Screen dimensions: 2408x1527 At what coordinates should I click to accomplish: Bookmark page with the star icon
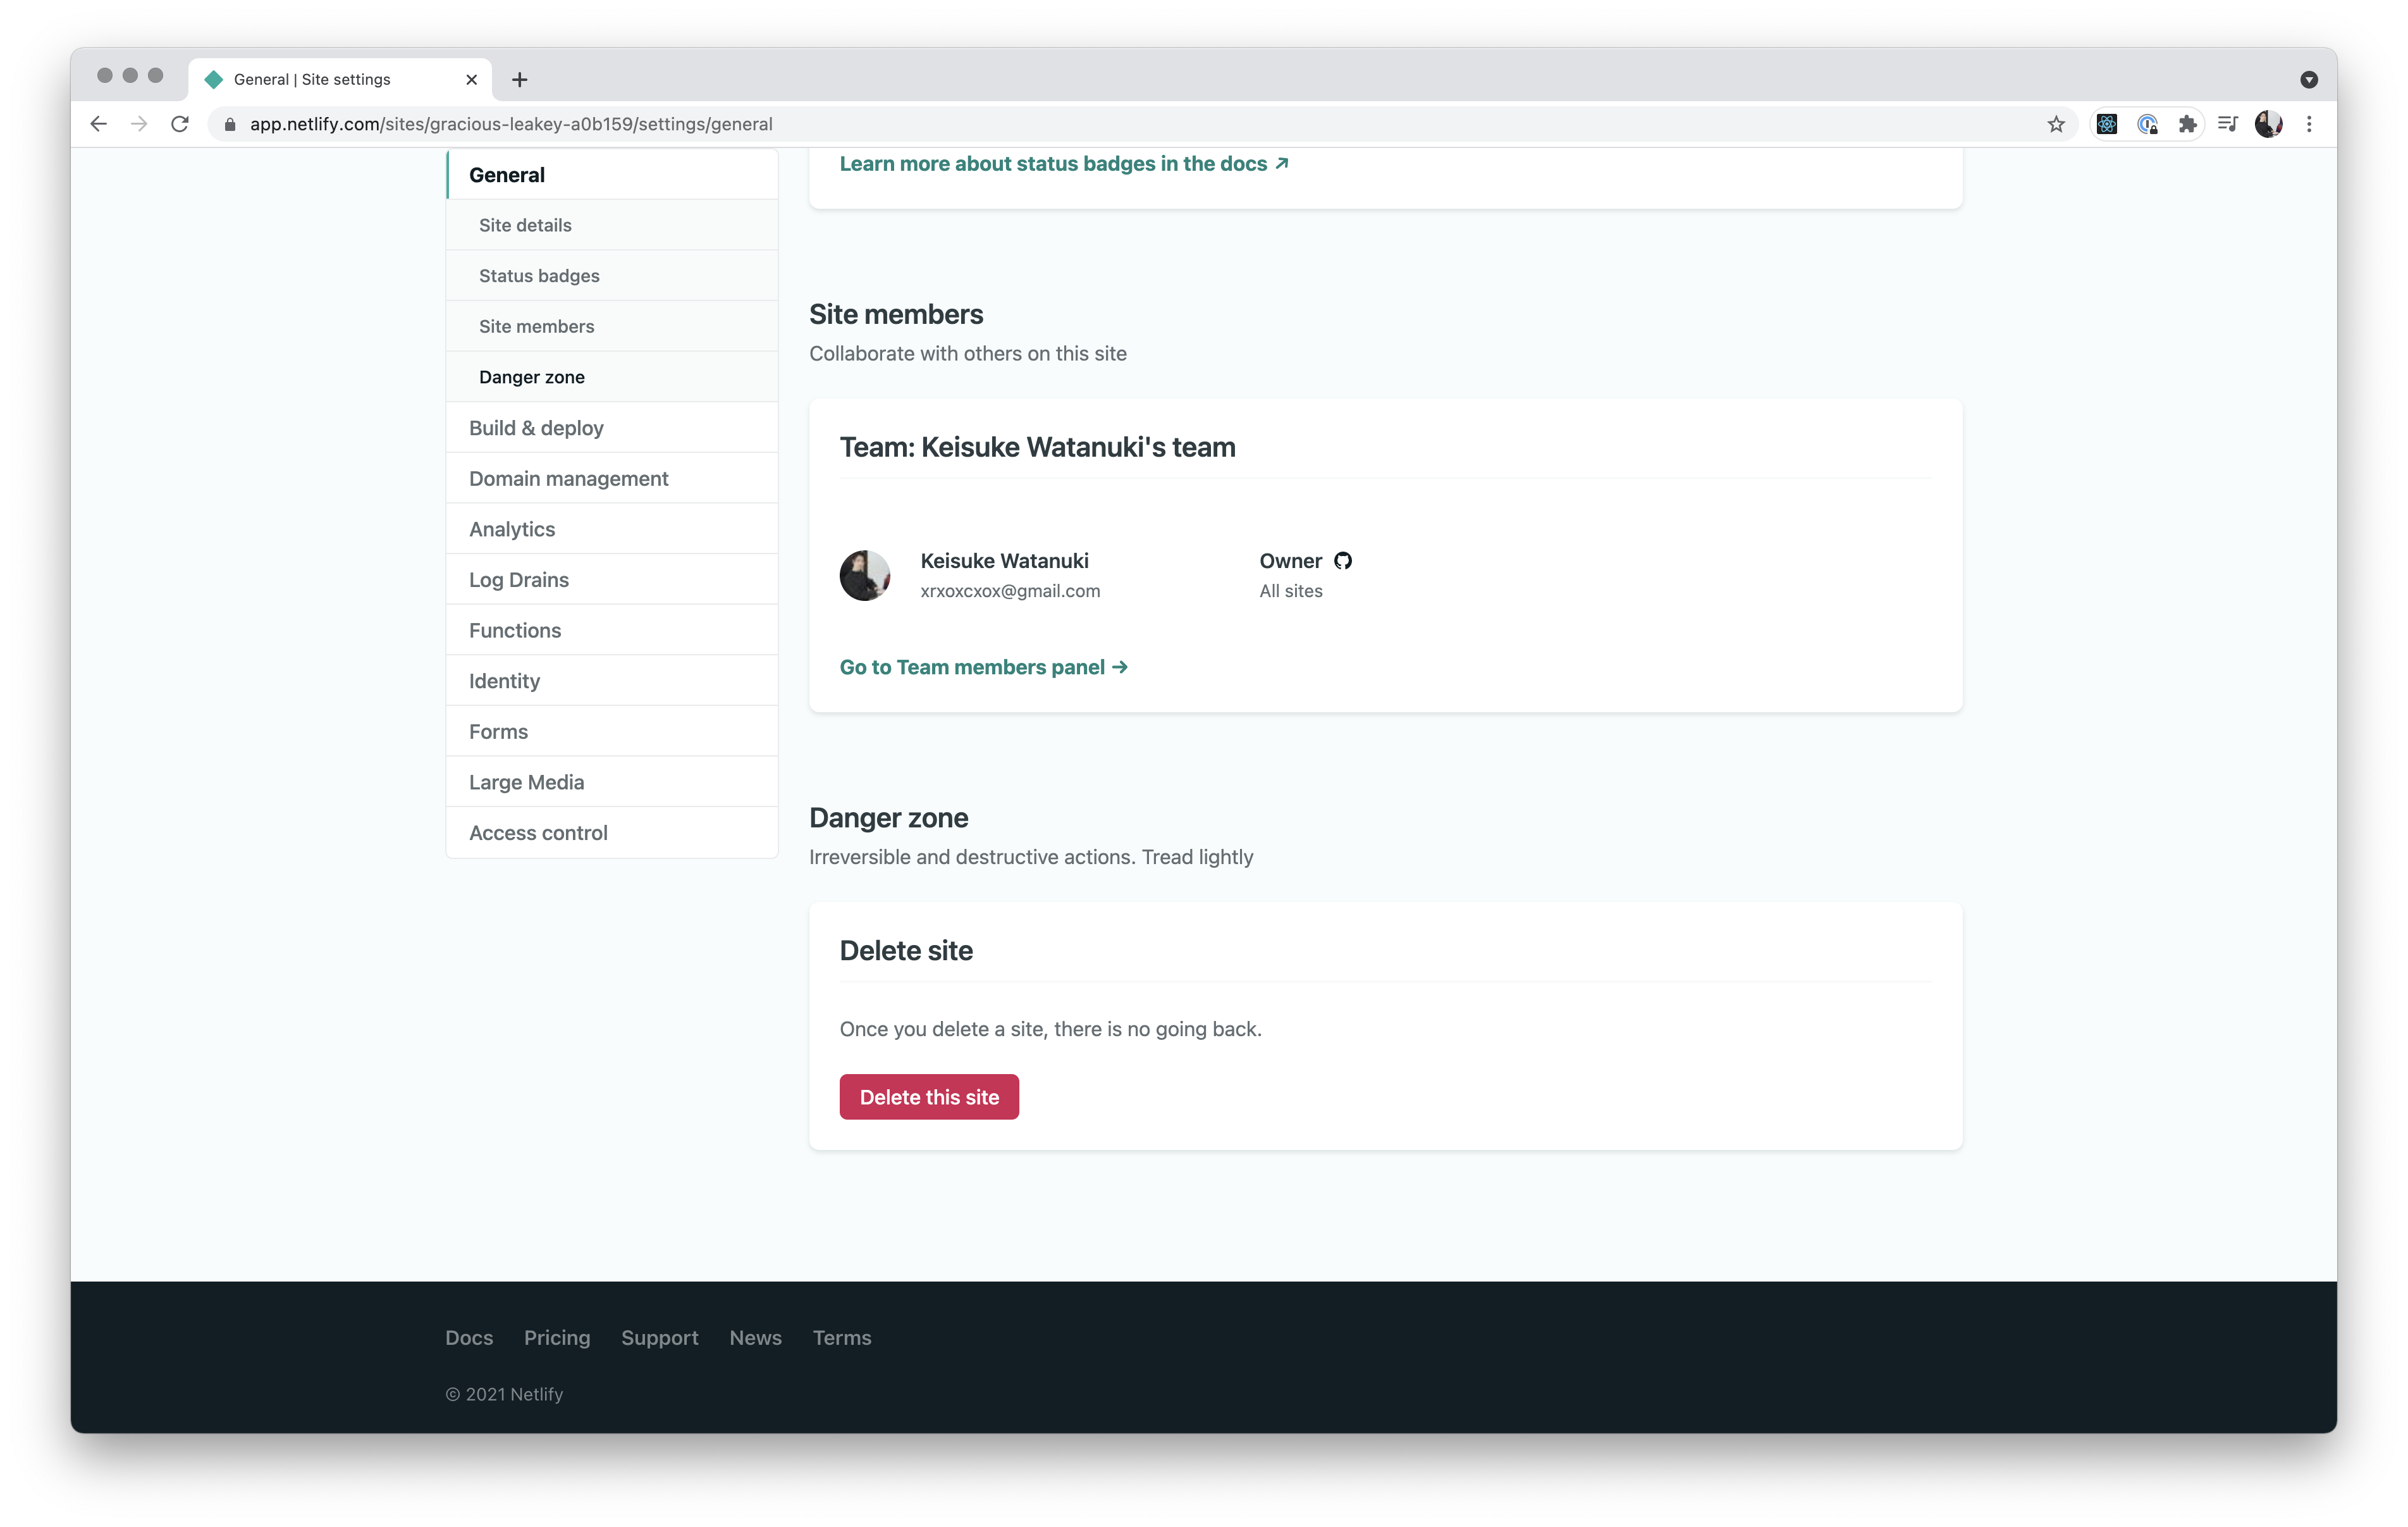pyautogui.click(x=2056, y=124)
